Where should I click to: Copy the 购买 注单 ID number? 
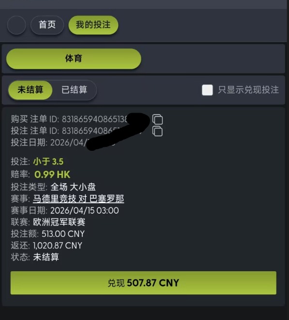point(158,119)
